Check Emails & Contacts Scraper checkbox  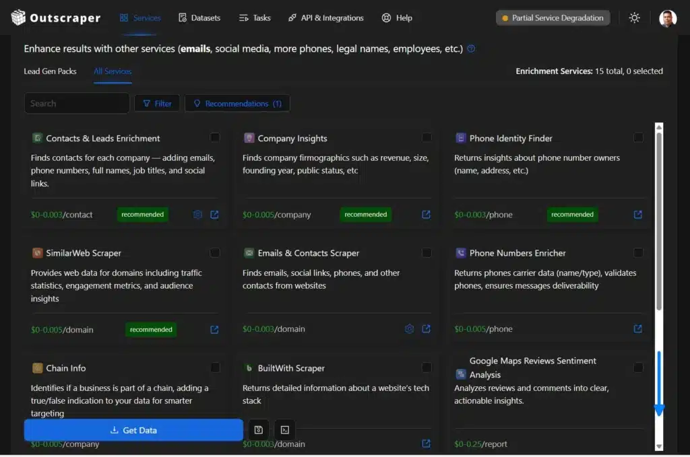(x=427, y=252)
